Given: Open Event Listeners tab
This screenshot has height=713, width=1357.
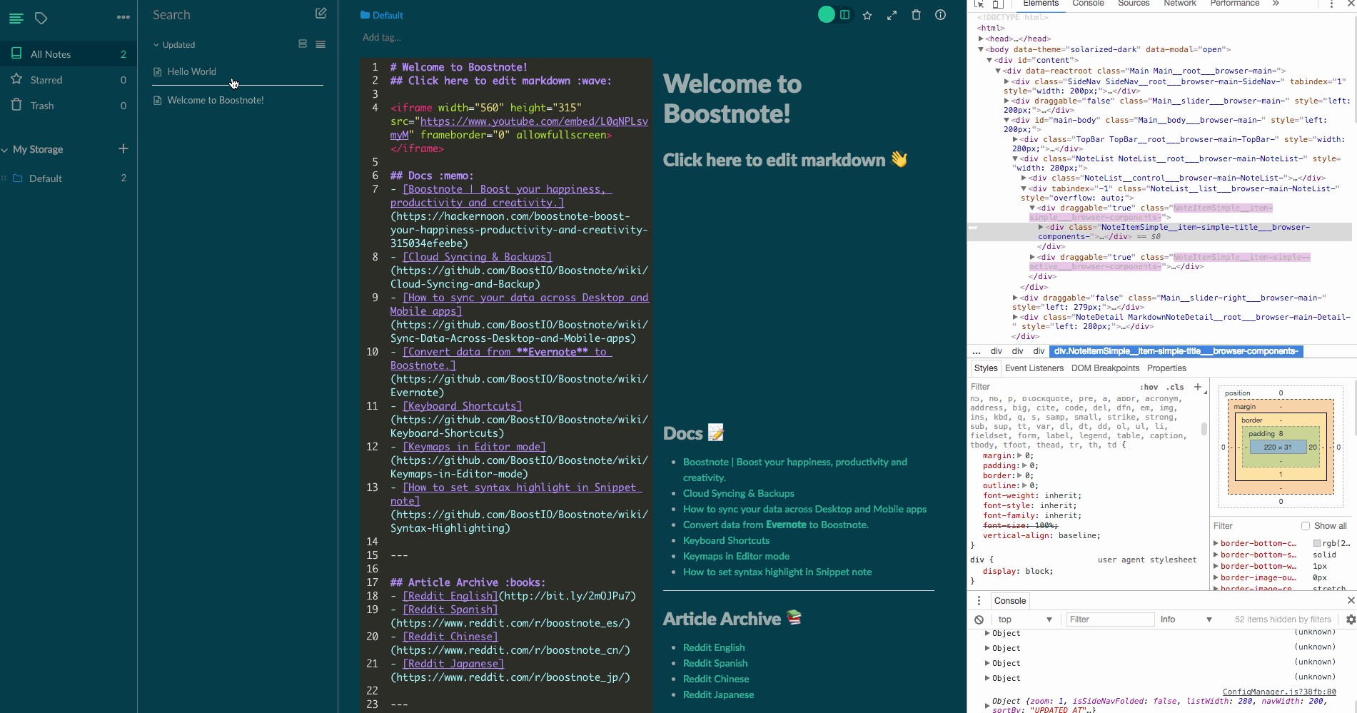Looking at the screenshot, I should pyautogui.click(x=1034, y=368).
